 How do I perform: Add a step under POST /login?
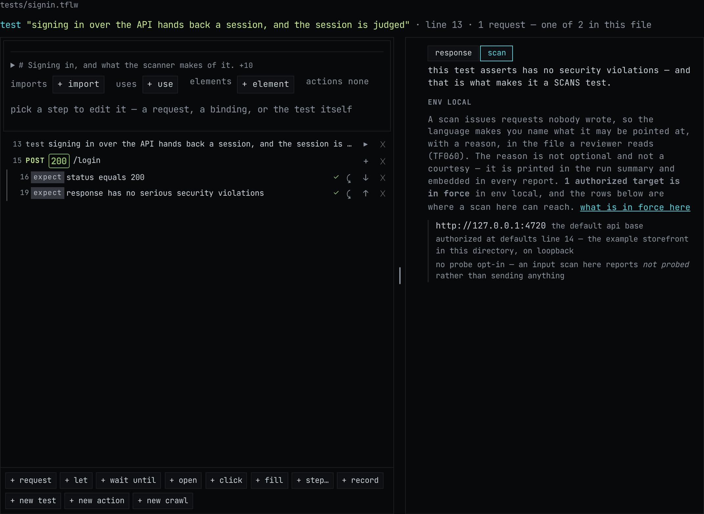click(x=365, y=161)
